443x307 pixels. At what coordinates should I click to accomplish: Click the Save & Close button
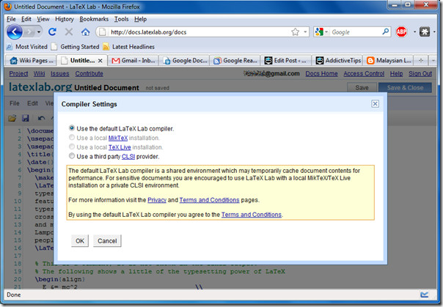tap(405, 87)
